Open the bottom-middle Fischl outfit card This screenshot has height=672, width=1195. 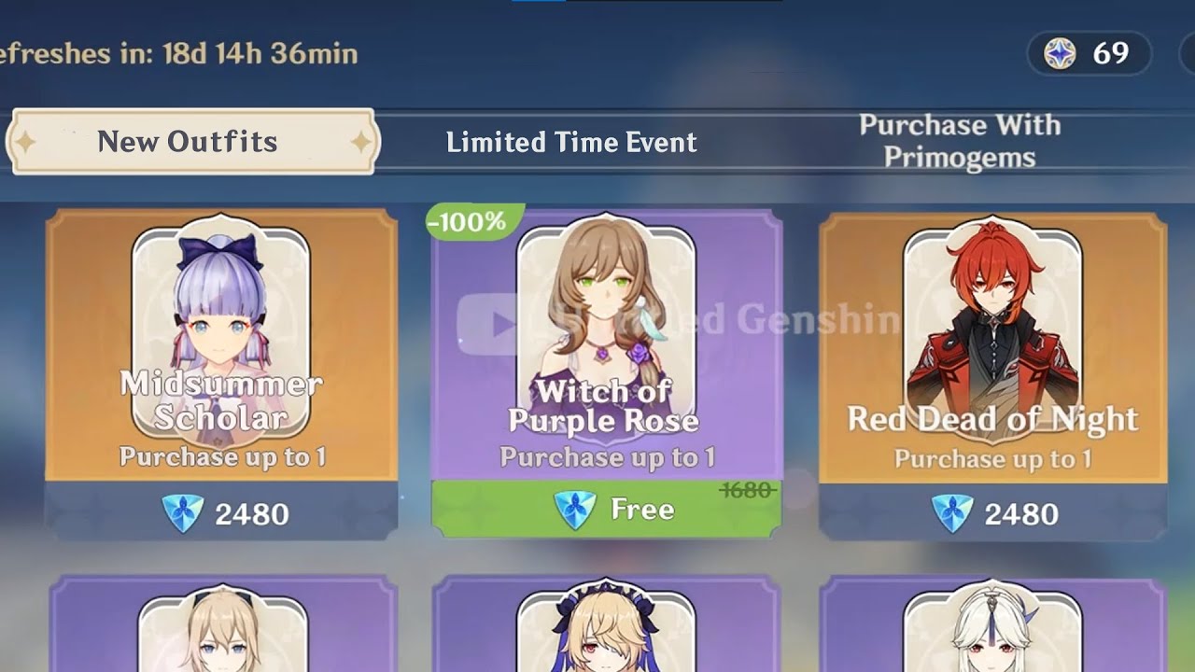coord(606,623)
